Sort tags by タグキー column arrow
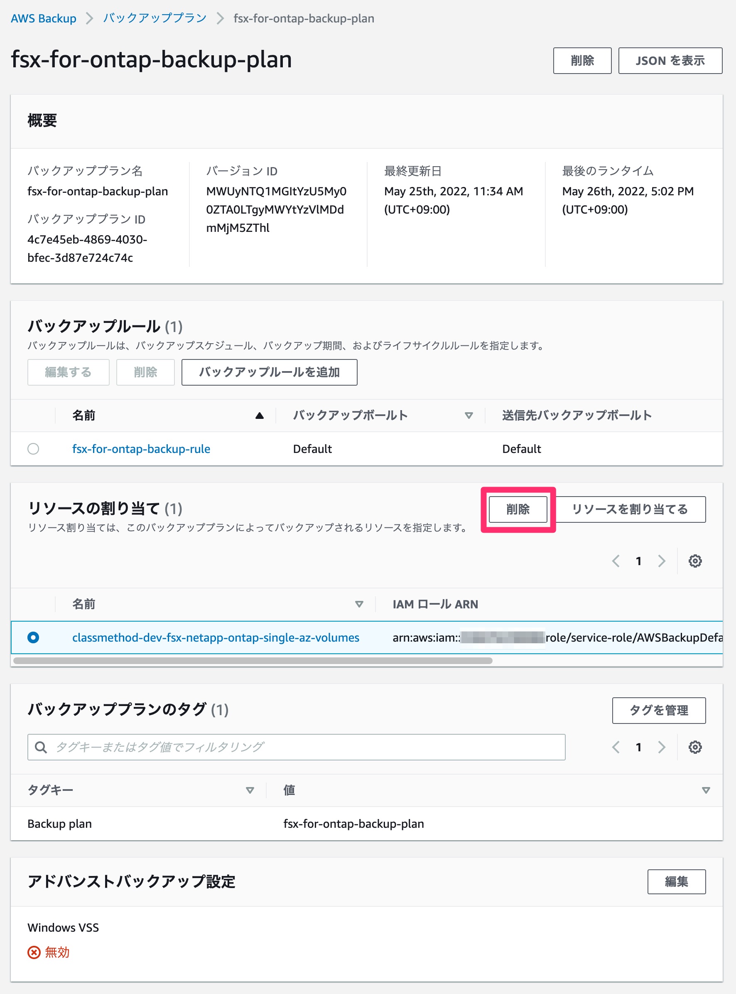This screenshot has height=994, width=736. pos(250,790)
